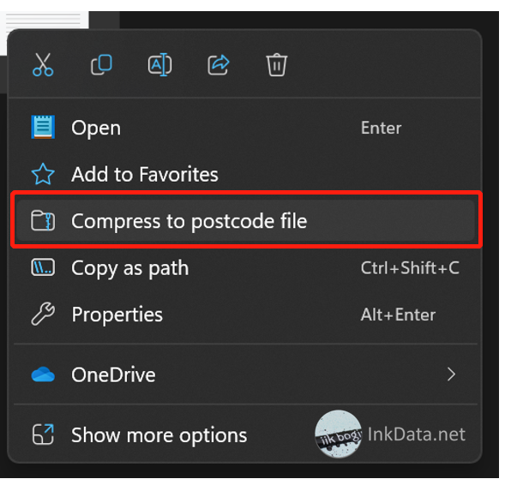Click the Delete trash can icon

[x=276, y=65]
